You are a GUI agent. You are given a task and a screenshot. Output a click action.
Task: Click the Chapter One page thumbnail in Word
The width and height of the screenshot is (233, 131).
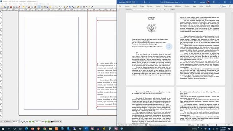click(x=150, y=49)
